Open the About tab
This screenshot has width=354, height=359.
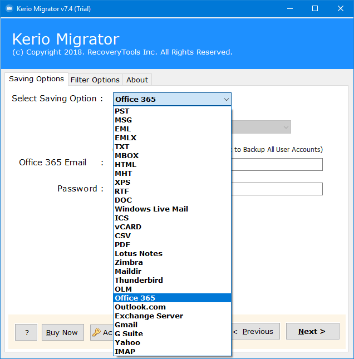[137, 80]
